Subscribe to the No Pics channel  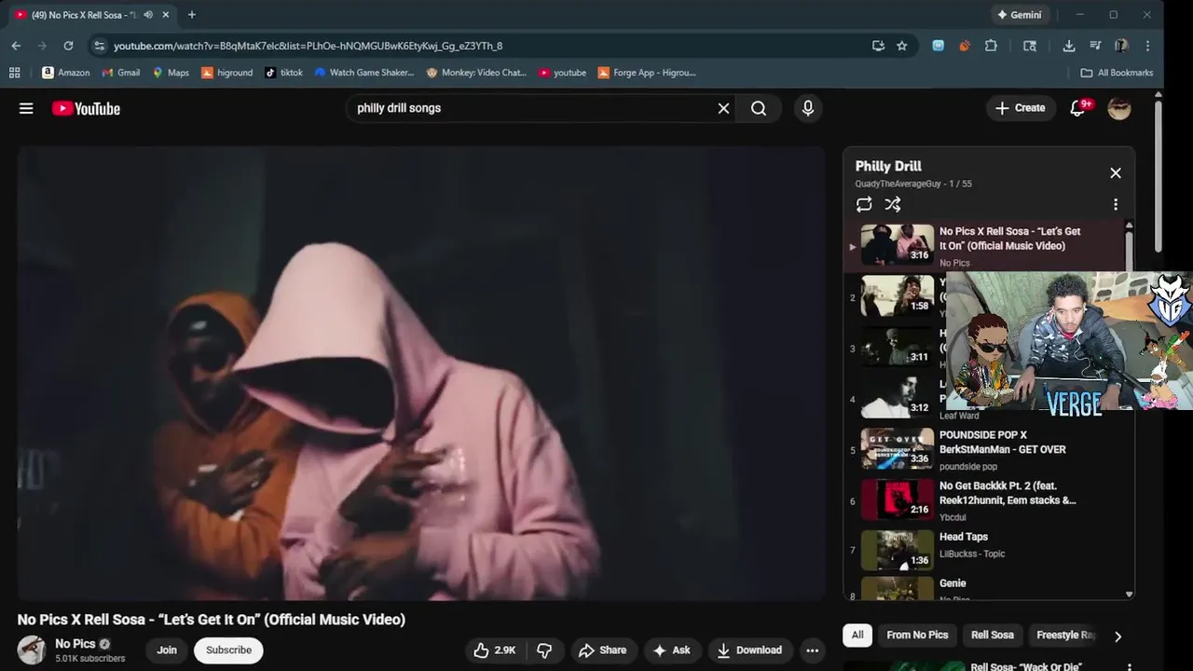(228, 650)
